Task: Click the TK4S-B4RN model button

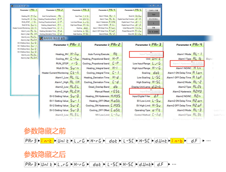Action: pos(154,32)
